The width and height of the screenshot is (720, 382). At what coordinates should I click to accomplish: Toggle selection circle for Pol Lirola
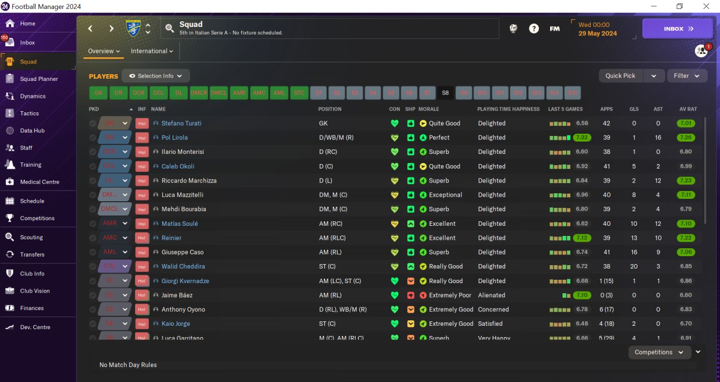click(93, 138)
